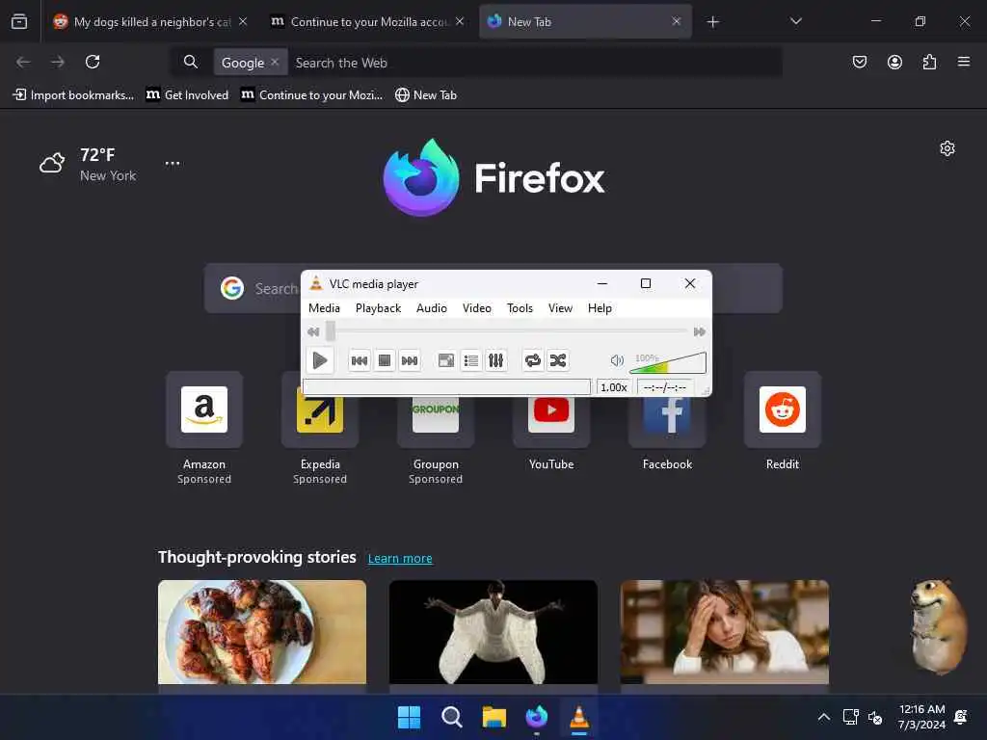Click VLC faster forward icon on seek bar
This screenshot has height=740, width=987.
(699, 331)
